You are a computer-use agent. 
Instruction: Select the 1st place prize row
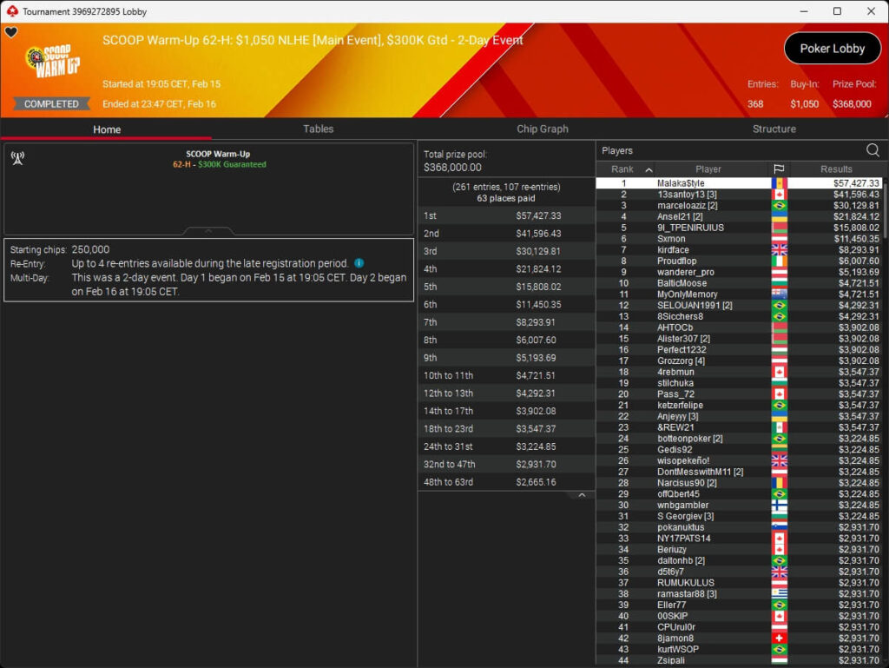506,215
